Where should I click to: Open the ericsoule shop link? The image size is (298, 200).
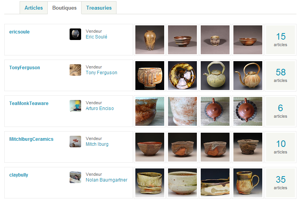click(19, 32)
